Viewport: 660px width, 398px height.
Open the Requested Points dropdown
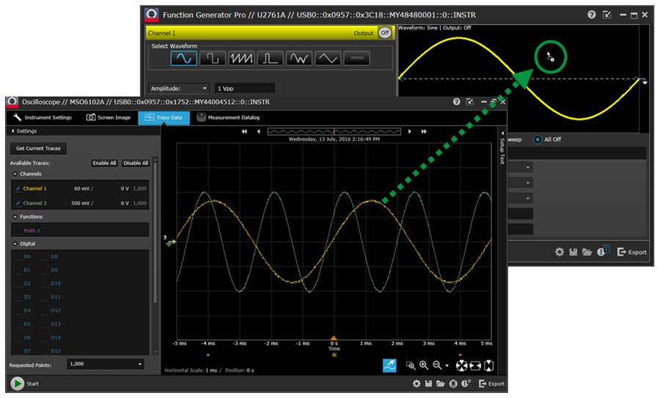(105, 364)
